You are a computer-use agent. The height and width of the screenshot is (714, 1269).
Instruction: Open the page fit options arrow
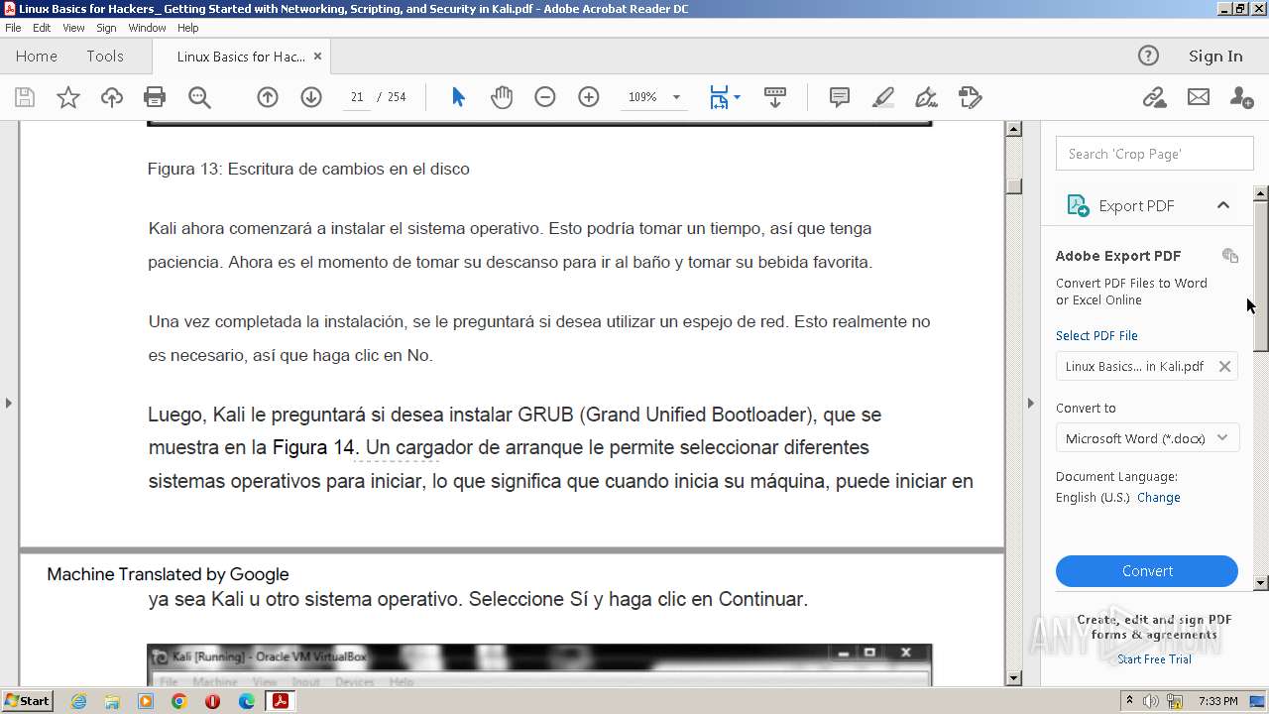click(x=737, y=97)
